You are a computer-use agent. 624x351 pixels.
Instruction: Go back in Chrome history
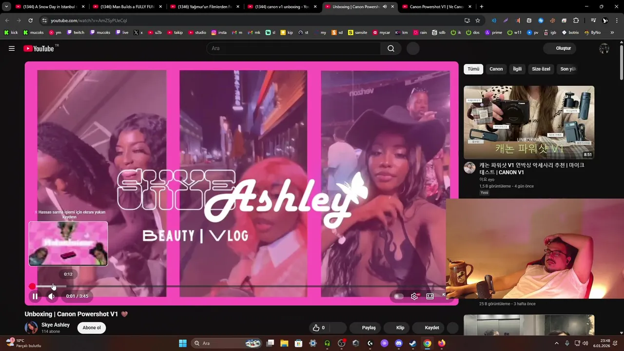click(7, 20)
